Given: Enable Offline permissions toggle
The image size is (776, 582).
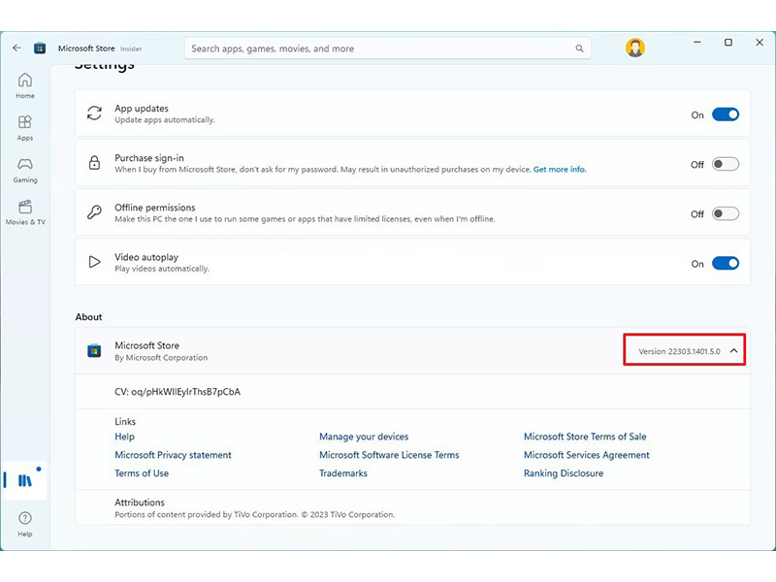Looking at the screenshot, I should 725,213.
